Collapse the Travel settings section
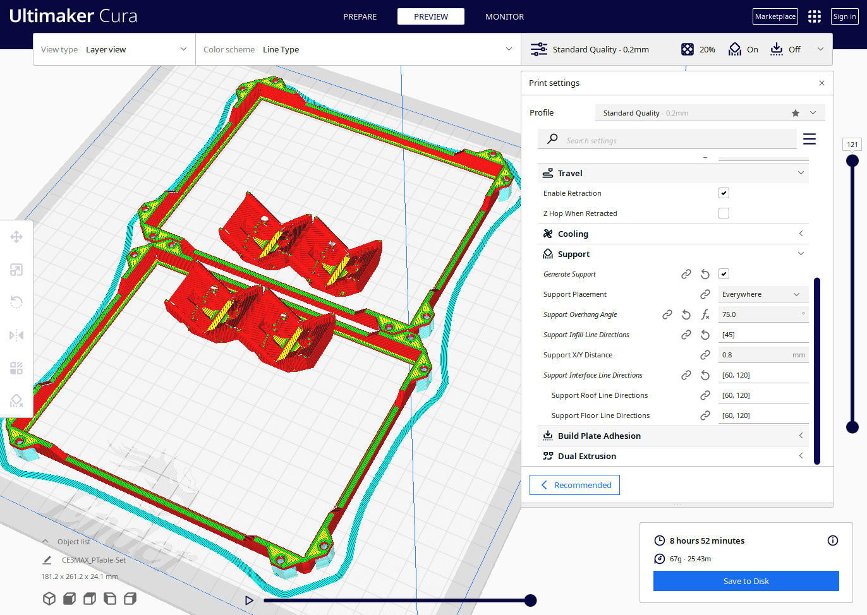Image resolution: width=867 pixels, height=615 pixels. (673, 173)
